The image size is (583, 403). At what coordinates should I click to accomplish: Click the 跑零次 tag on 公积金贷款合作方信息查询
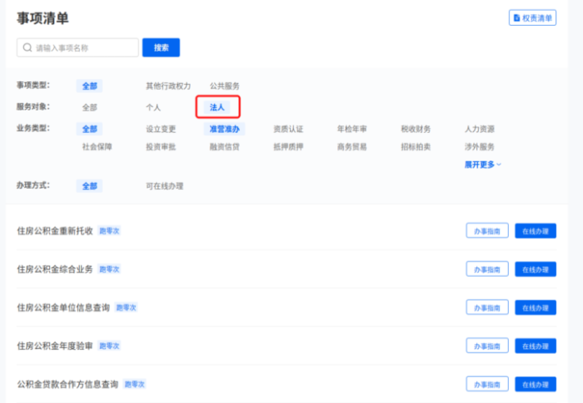tap(135, 384)
